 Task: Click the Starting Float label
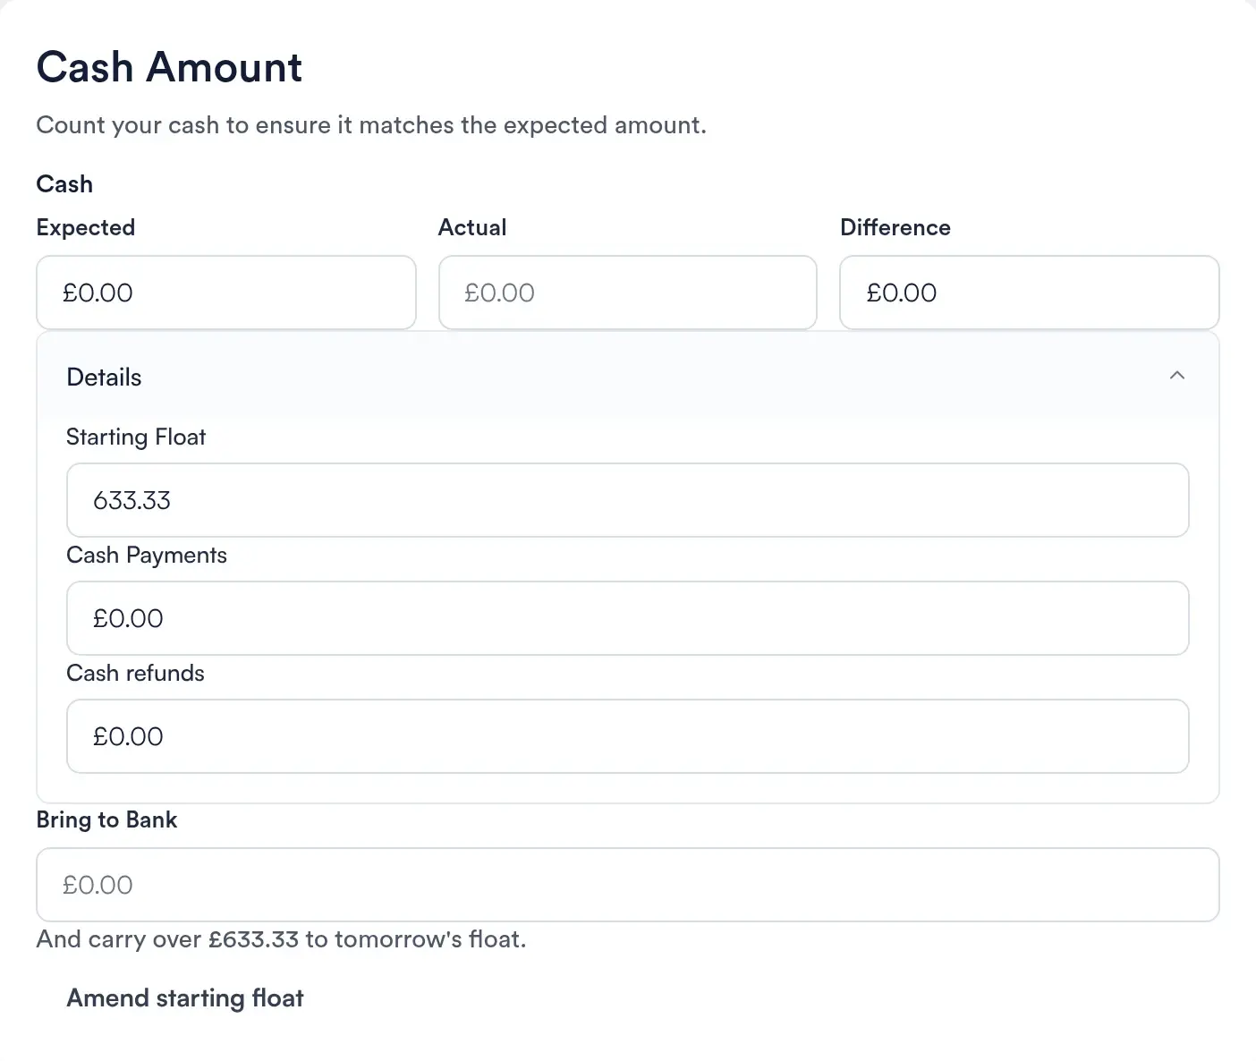pos(136,437)
